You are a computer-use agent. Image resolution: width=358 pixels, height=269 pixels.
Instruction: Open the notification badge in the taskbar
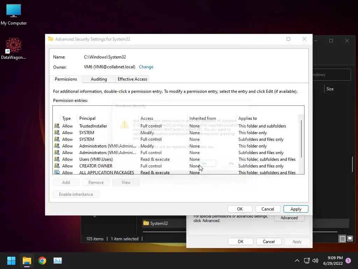pyautogui.click(x=348, y=260)
